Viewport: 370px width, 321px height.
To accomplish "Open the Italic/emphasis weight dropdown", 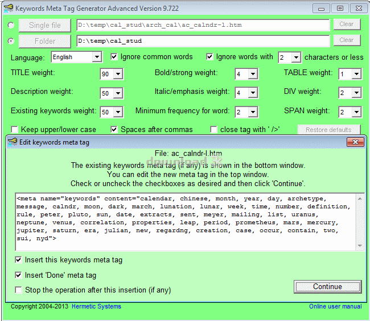I will 253,93.
